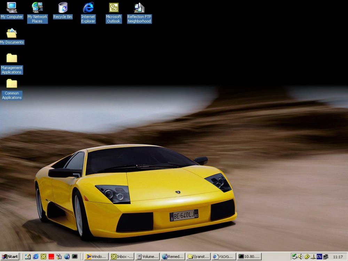Click the Recycle Bin icon

point(63,10)
